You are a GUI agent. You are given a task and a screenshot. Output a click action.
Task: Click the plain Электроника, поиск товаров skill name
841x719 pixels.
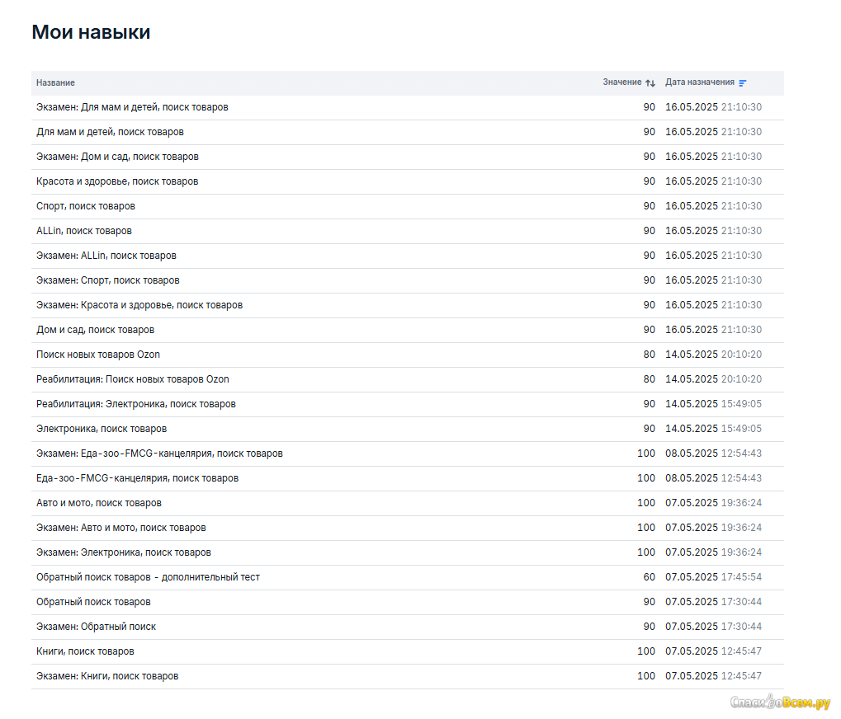point(102,429)
